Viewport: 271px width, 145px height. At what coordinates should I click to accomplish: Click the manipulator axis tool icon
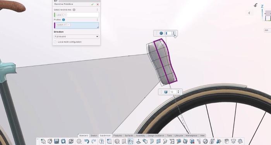[139, 142]
